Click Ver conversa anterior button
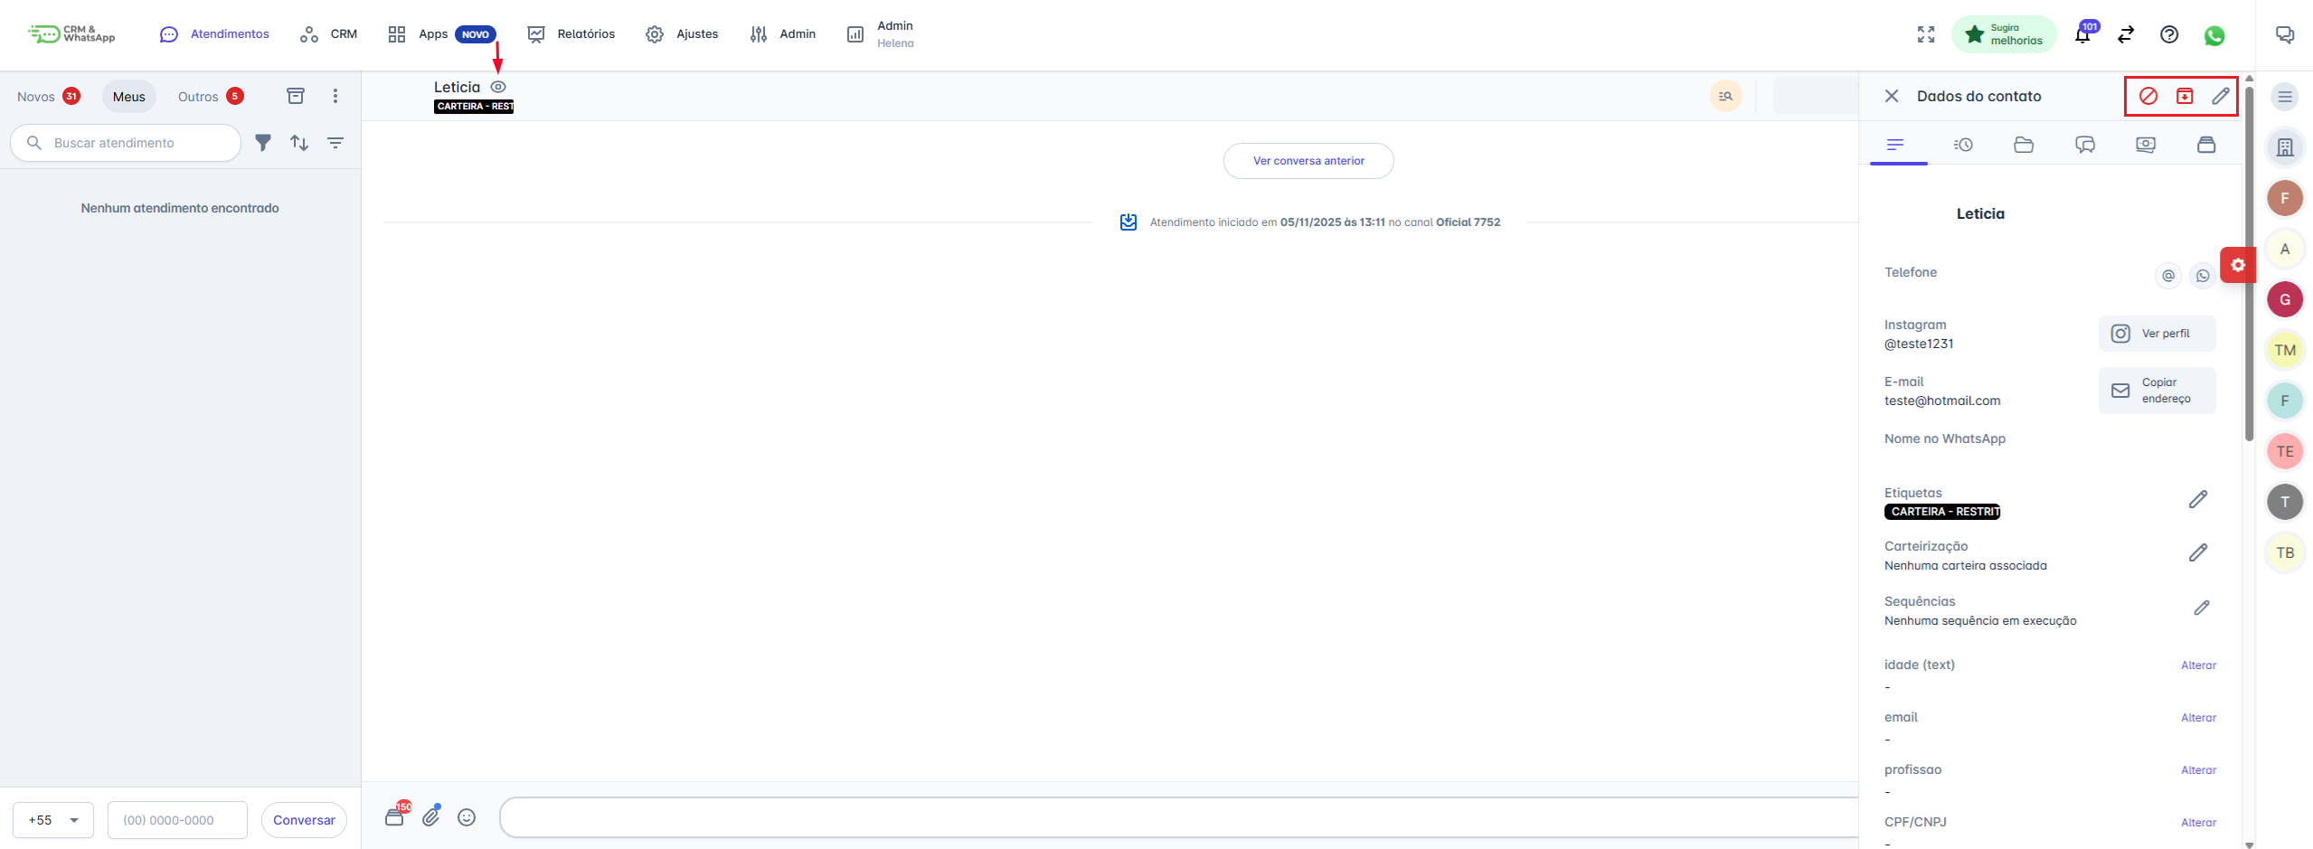This screenshot has height=849, width=2313. pyautogui.click(x=1308, y=161)
